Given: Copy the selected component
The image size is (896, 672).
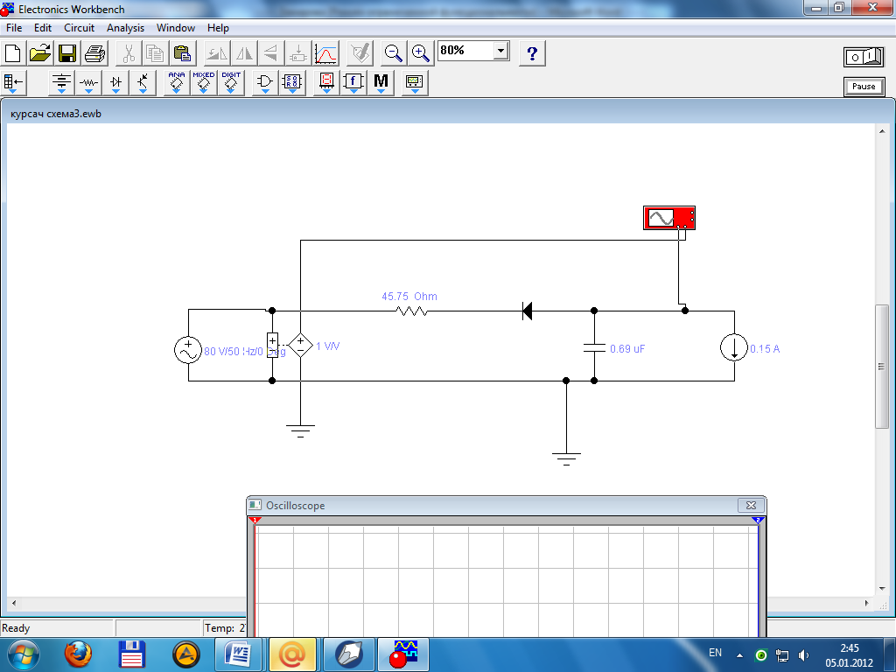Looking at the screenshot, I should (156, 53).
